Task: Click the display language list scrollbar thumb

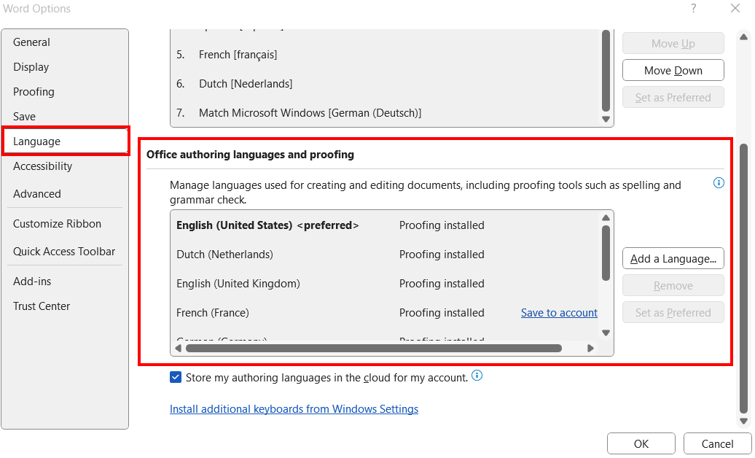Action: [606, 71]
